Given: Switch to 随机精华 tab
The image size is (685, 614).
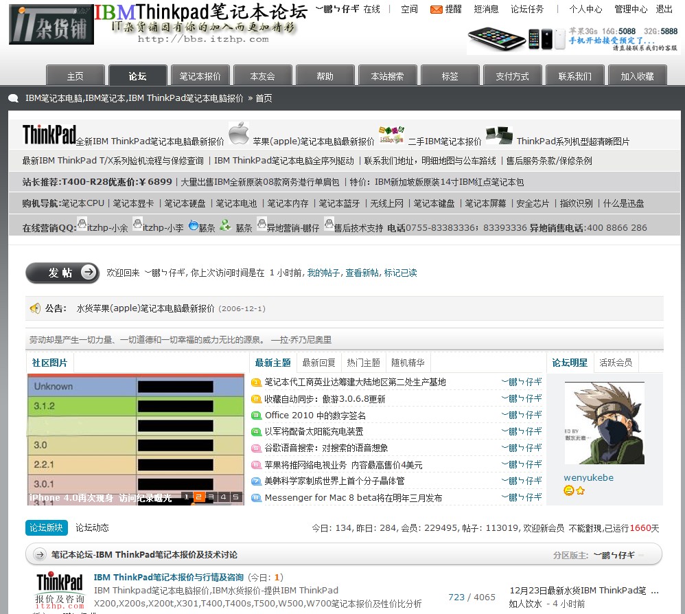Looking at the screenshot, I should coord(408,363).
